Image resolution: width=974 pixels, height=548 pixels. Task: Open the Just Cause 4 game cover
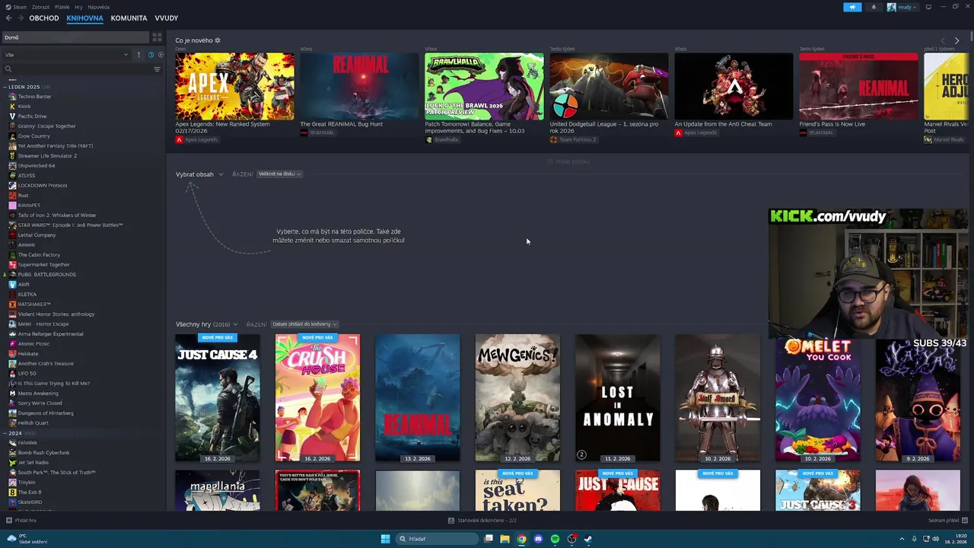218,398
